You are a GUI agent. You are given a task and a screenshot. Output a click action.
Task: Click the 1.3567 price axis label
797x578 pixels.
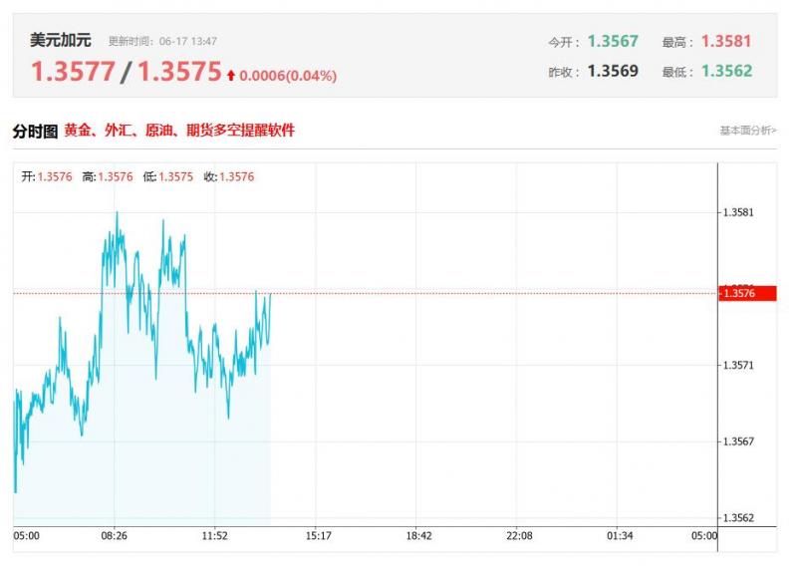click(x=738, y=441)
